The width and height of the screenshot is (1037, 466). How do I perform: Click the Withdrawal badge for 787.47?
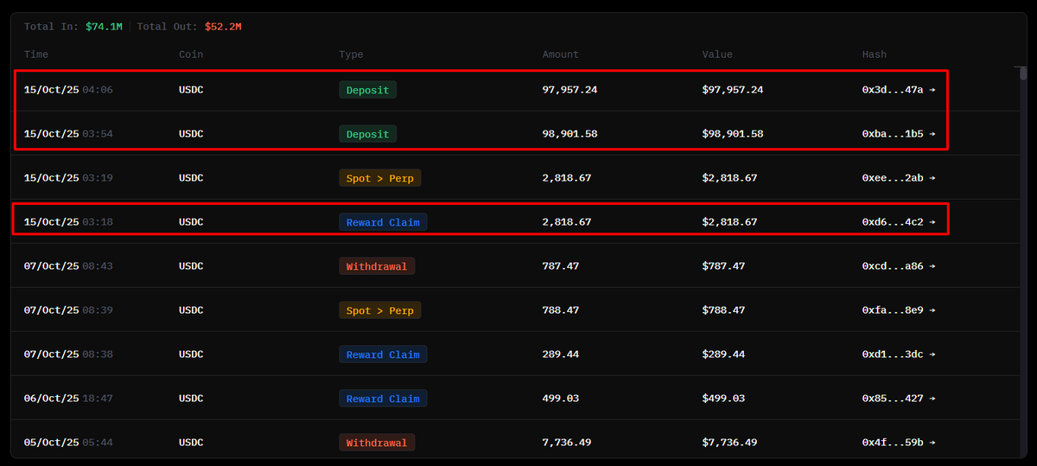[x=377, y=266]
